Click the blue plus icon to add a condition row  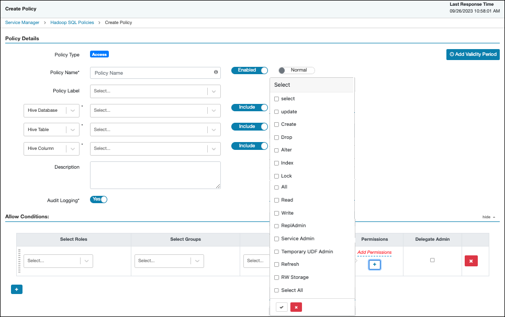(16, 289)
